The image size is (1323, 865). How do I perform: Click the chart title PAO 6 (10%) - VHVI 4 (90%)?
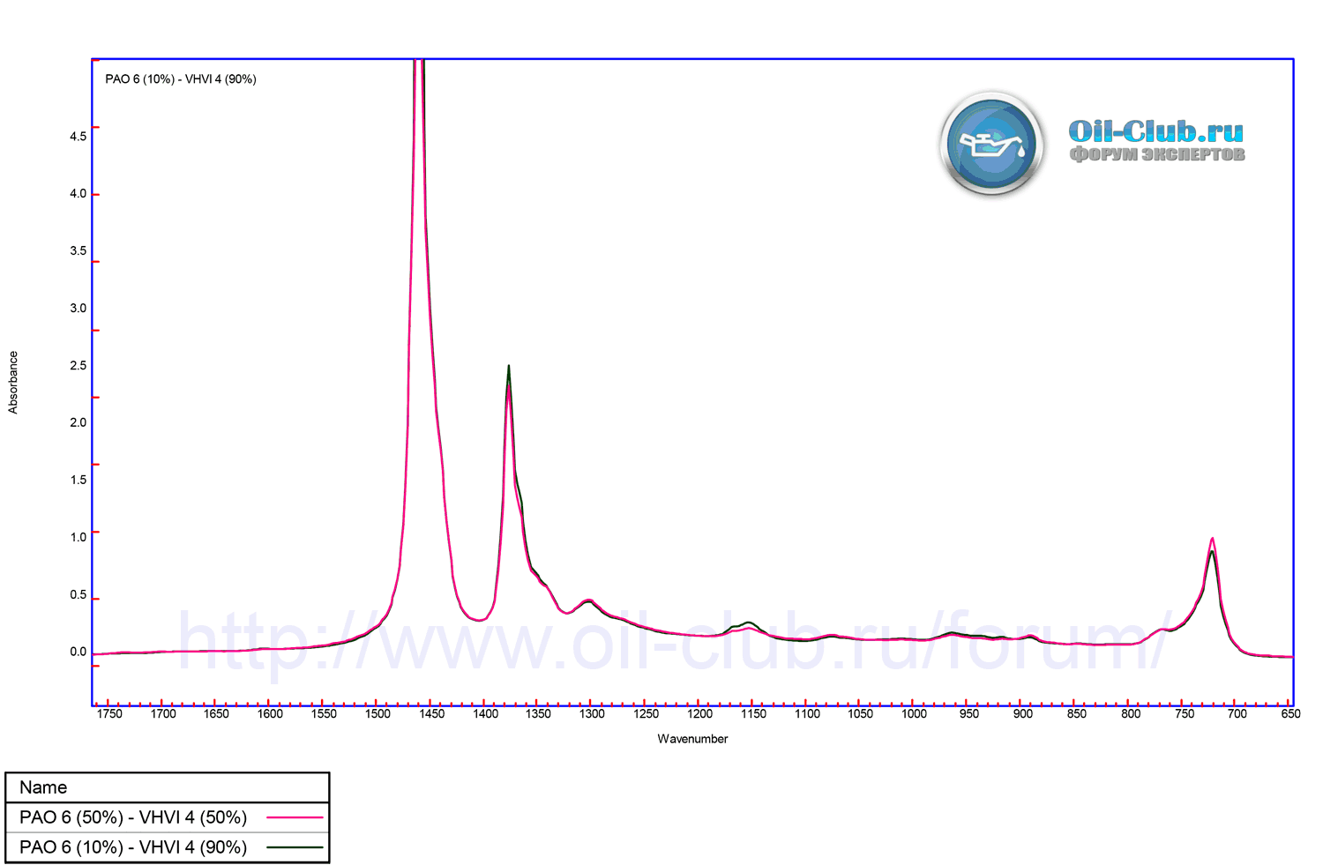pyautogui.click(x=181, y=79)
